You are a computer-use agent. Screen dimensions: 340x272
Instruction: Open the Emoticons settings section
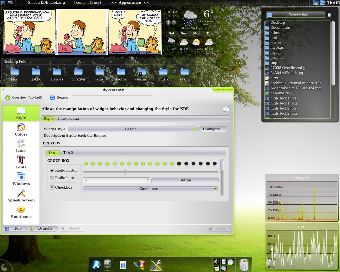tap(21, 212)
